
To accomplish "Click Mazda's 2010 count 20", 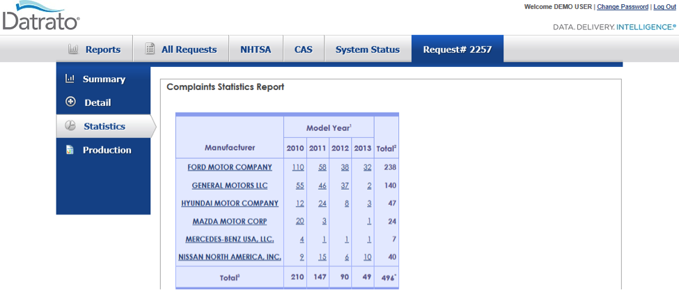I will (299, 222).
